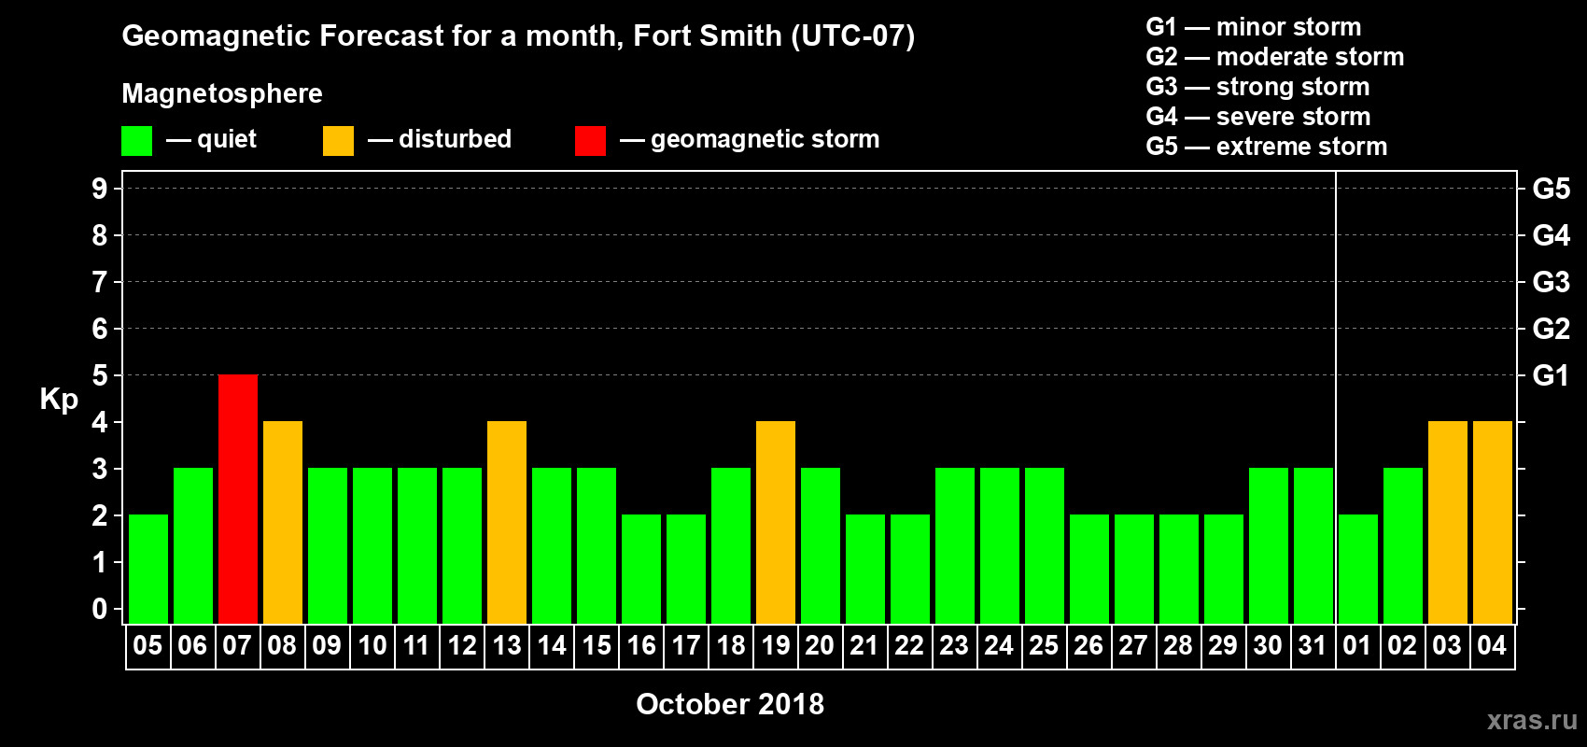
Task: Click the date label 10 on axis
Action: (372, 646)
